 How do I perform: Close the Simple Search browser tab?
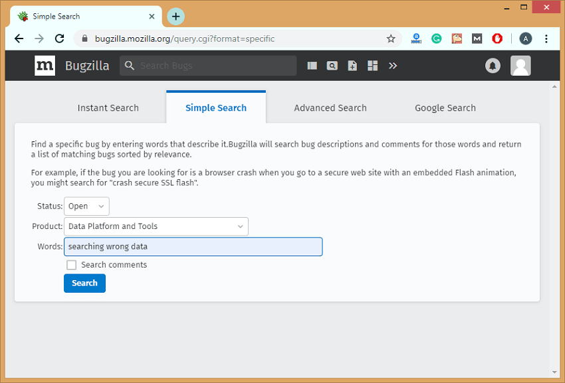coord(152,16)
